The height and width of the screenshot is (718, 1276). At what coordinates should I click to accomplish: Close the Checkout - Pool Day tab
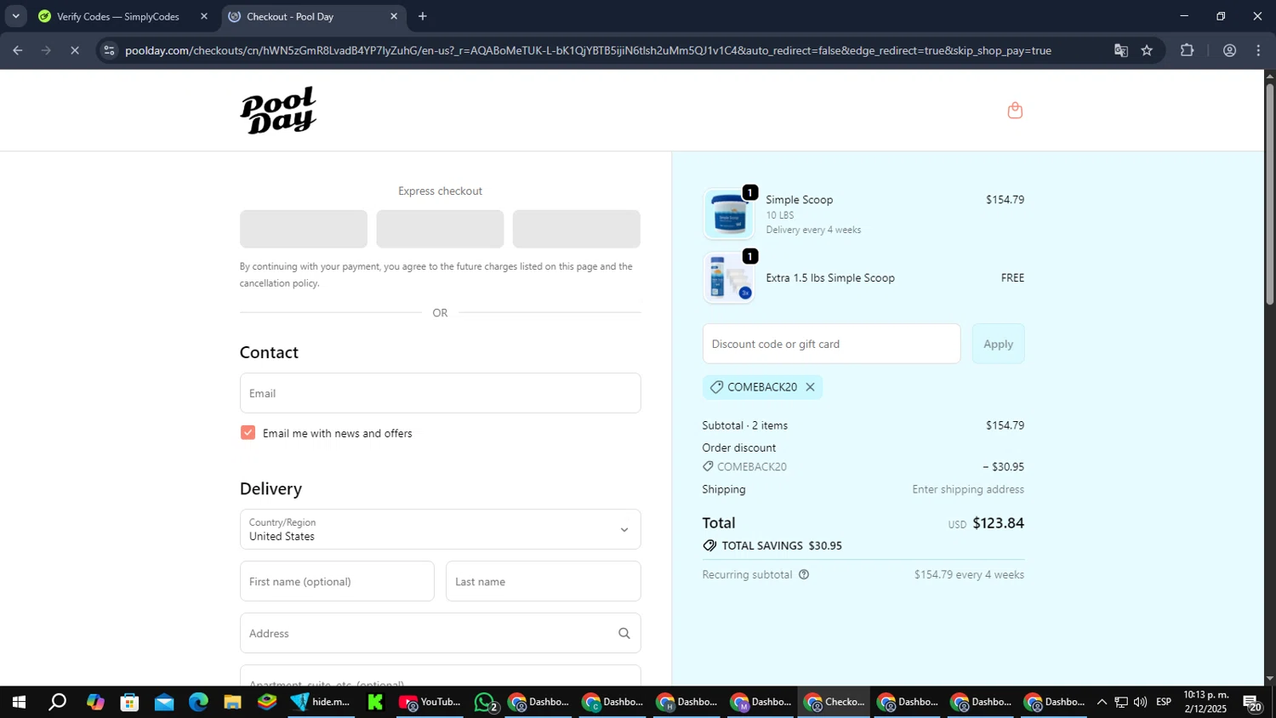[393, 16]
